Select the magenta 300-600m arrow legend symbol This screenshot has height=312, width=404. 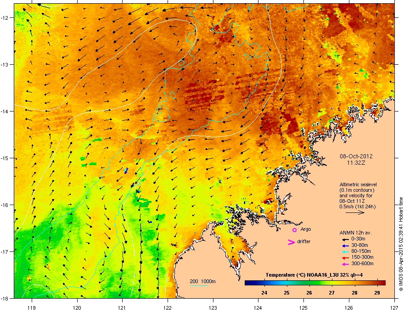click(345, 264)
